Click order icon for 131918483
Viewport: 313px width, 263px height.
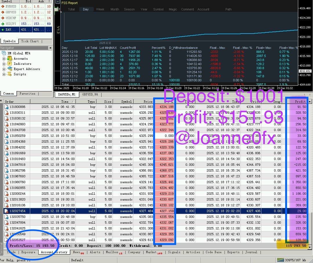coord(6,159)
